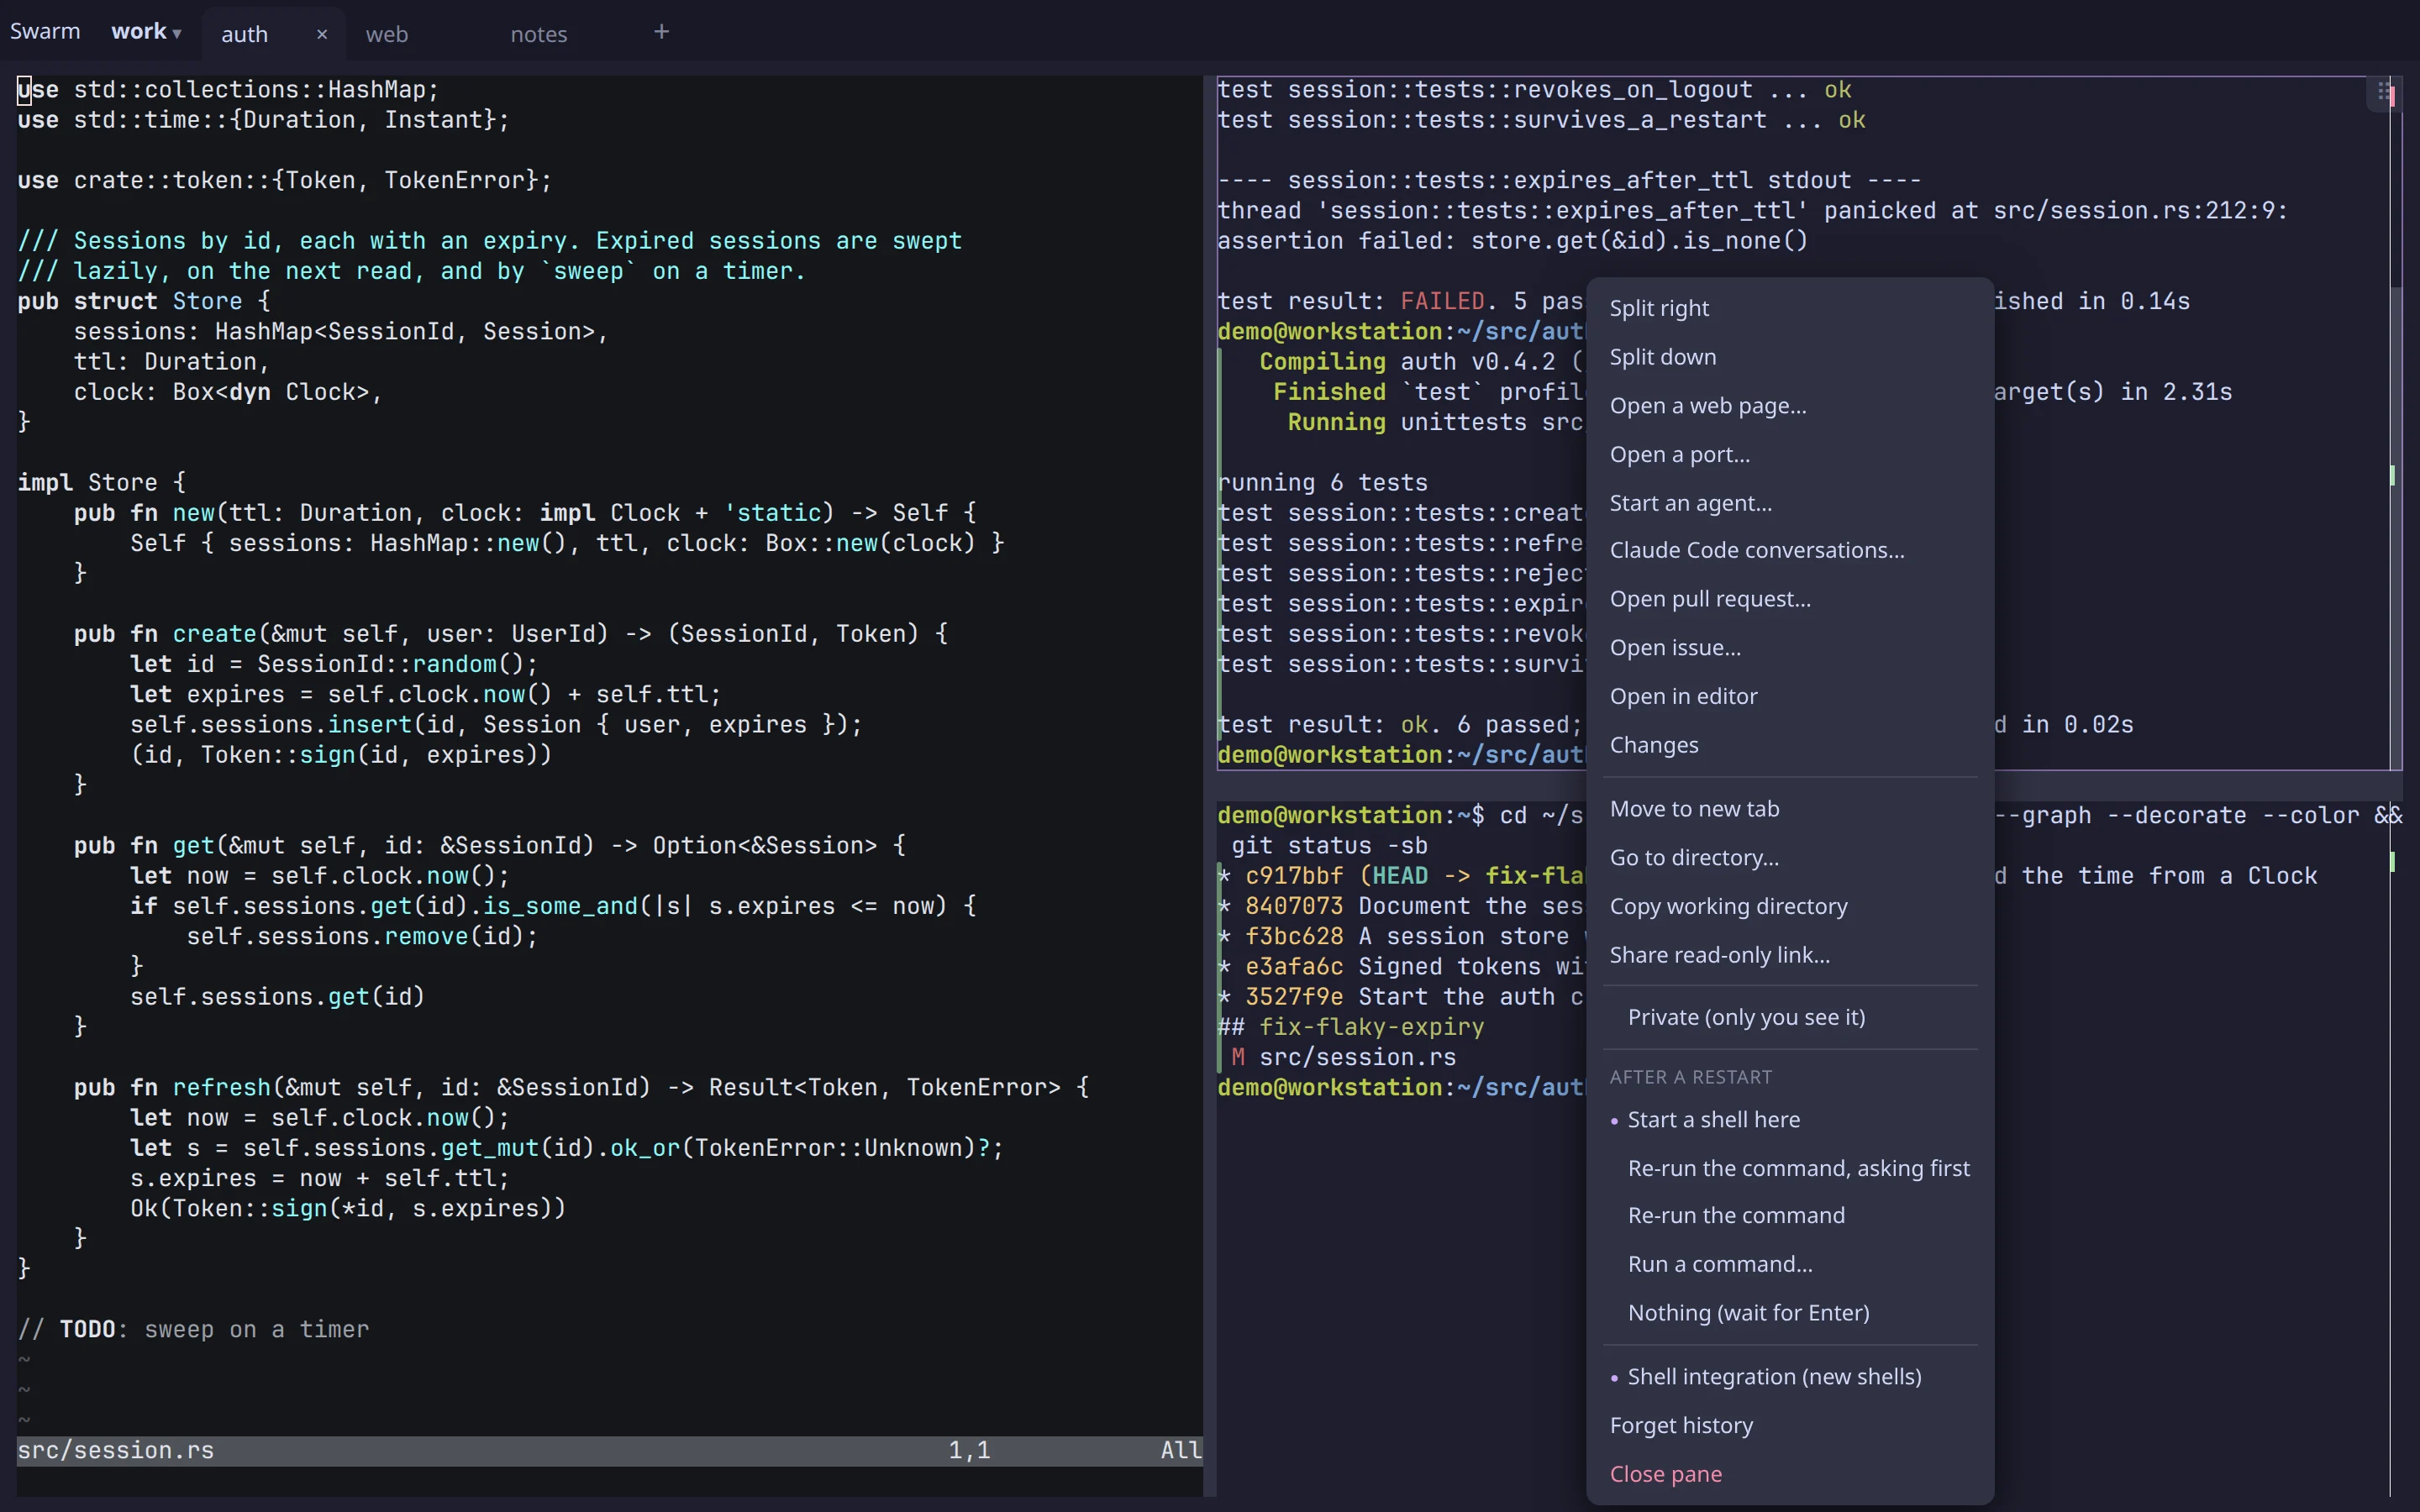Select Run a command… option
This screenshot has width=2420, height=1512.
click(1790, 1265)
